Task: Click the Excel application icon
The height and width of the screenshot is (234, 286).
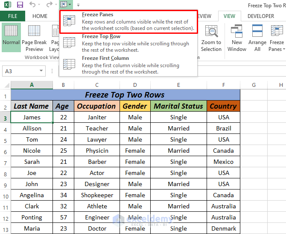Action: click(x=8, y=5)
